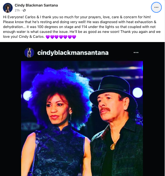The image size is (165, 176).
Task: Open the attached photo of the couple
Action: tap(82, 118)
